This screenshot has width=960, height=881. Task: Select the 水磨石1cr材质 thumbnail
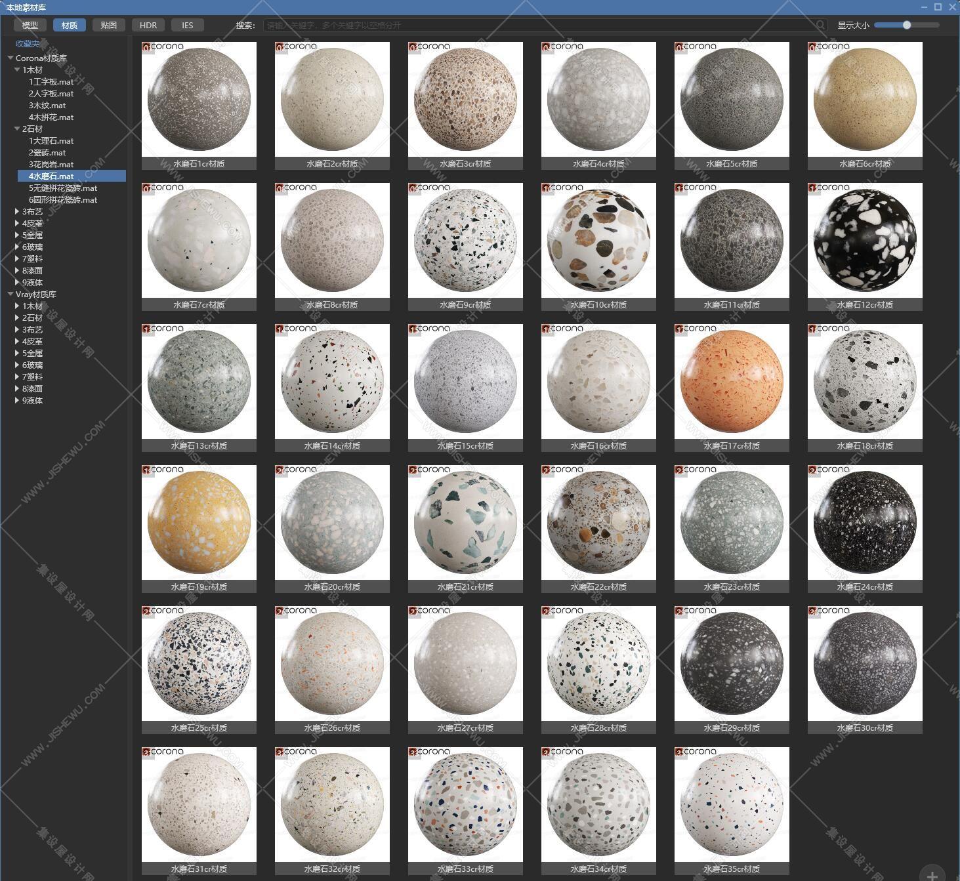[199, 100]
